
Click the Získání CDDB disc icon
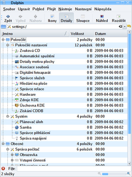[17, 111]
